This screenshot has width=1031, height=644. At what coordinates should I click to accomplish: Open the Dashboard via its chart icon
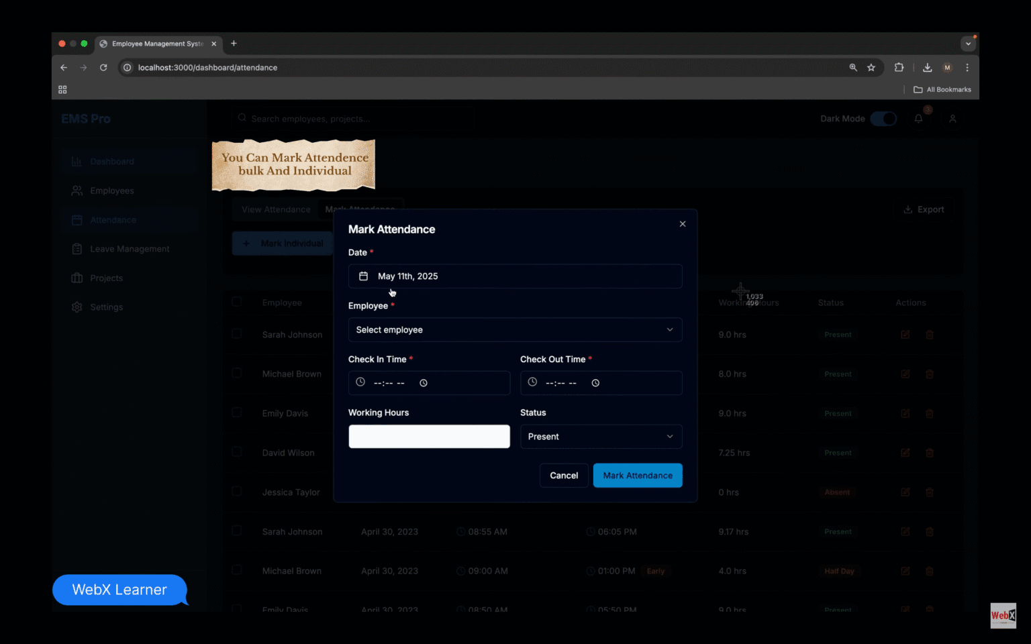(x=77, y=161)
